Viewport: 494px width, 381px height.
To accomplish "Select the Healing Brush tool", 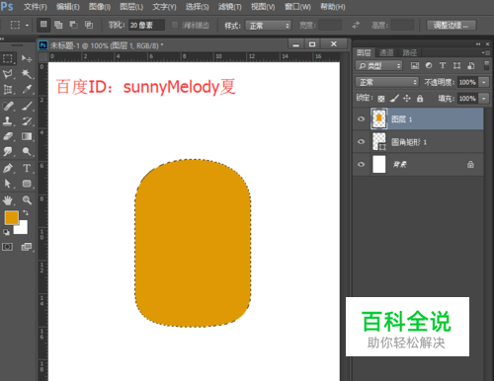I will (8, 106).
